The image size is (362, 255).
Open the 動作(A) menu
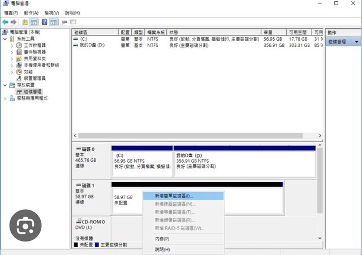pyautogui.click(x=31, y=12)
